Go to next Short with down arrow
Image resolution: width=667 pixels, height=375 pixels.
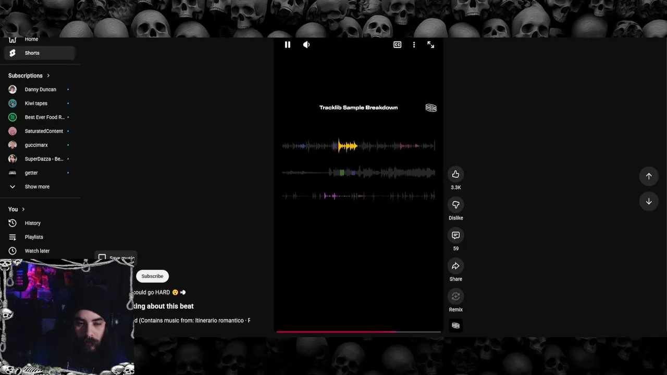(649, 201)
